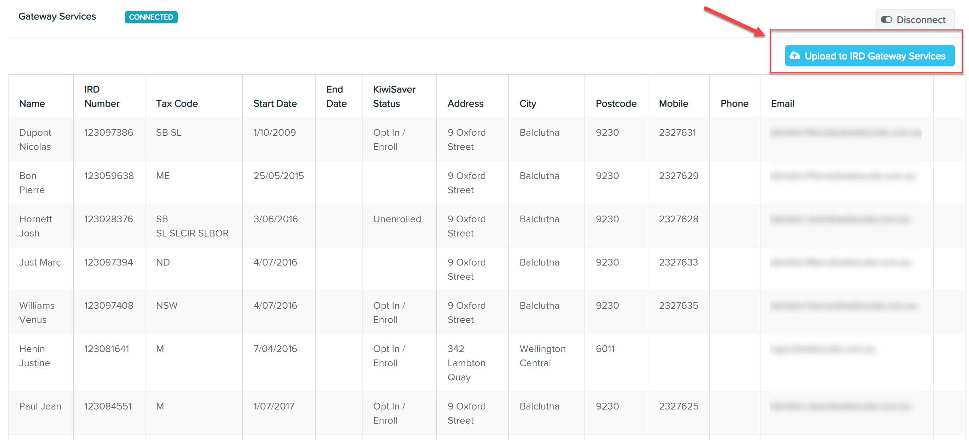The height and width of the screenshot is (440, 969).
Task: Click Williams Venus start date 4/07/2016
Action: 275,305
